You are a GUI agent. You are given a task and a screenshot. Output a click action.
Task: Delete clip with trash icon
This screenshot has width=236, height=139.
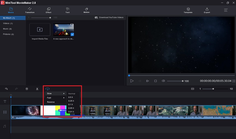27,89
